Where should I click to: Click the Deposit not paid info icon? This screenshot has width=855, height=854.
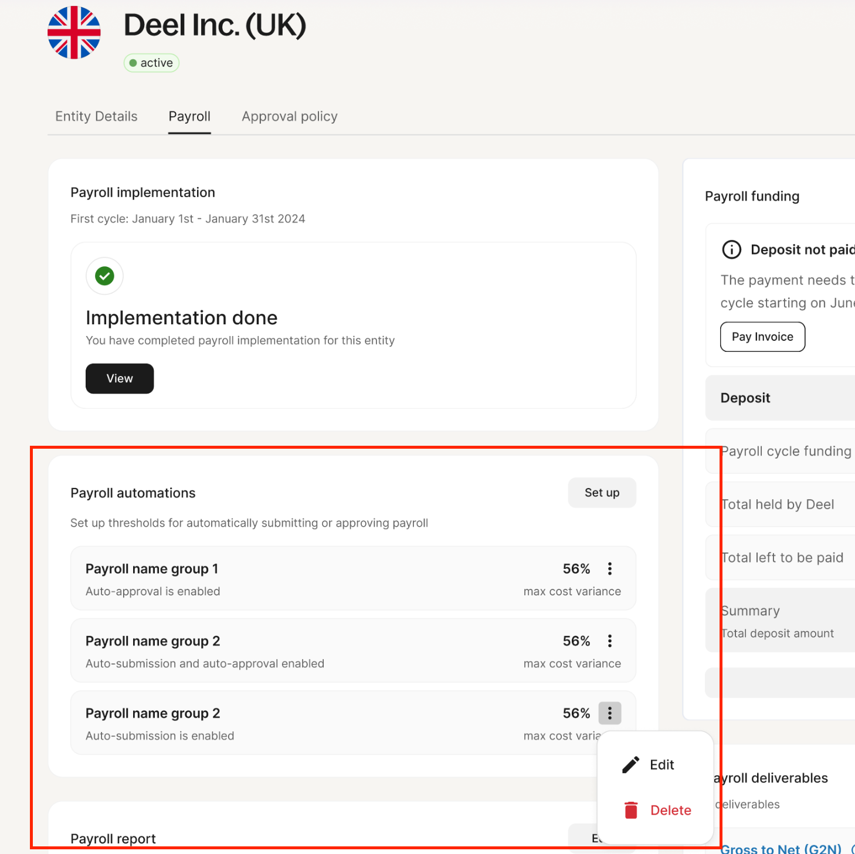tap(731, 250)
